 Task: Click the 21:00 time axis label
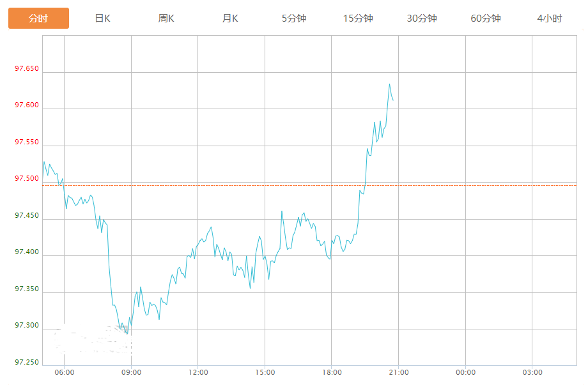point(398,372)
